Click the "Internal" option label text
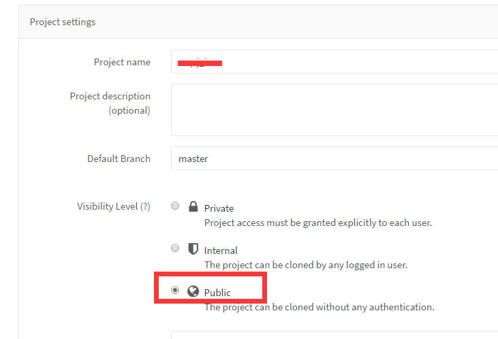The height and width of the screenshot is (339, 498). click(x=221, y=251)
